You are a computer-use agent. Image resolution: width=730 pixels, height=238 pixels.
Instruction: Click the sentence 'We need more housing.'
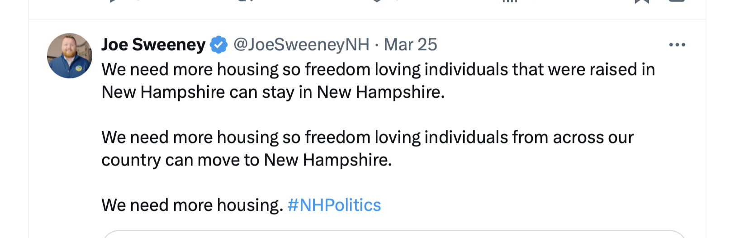pyautogui.click(x=192, y=205)
